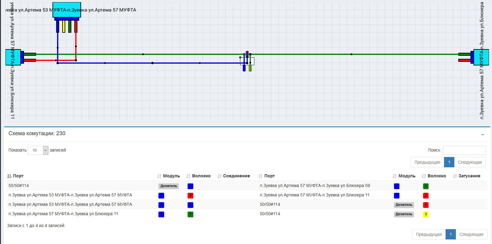Click the Делитель badge in the first row
Screen dimensions: 492x244
168,186
